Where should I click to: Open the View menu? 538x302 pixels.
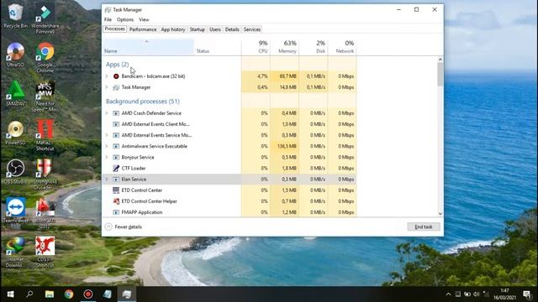pos(144,19)
